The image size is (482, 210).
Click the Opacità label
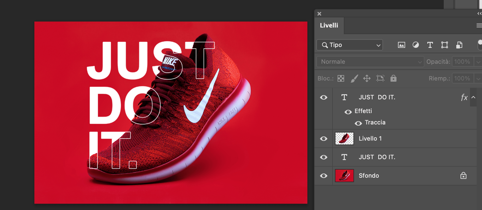click(438, 62)
